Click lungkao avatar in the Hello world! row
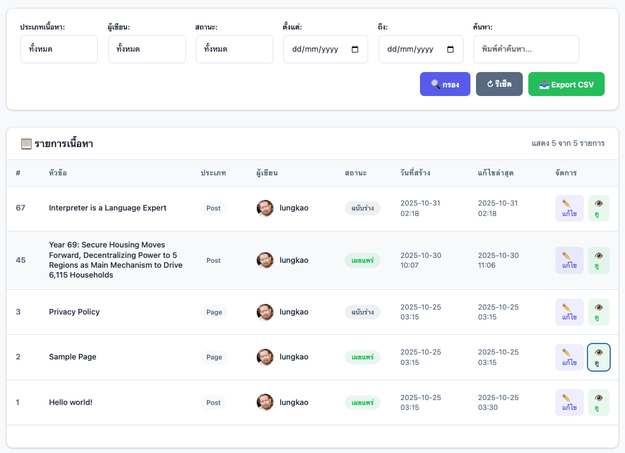This screenshot has height=453, width=625. 265,403
